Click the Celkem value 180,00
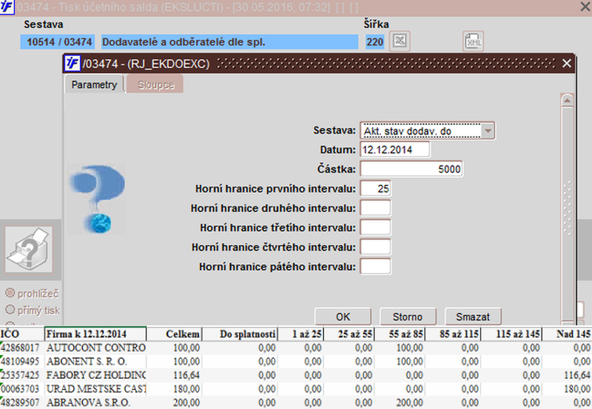 pyautogui.click(x=186, y=388)
